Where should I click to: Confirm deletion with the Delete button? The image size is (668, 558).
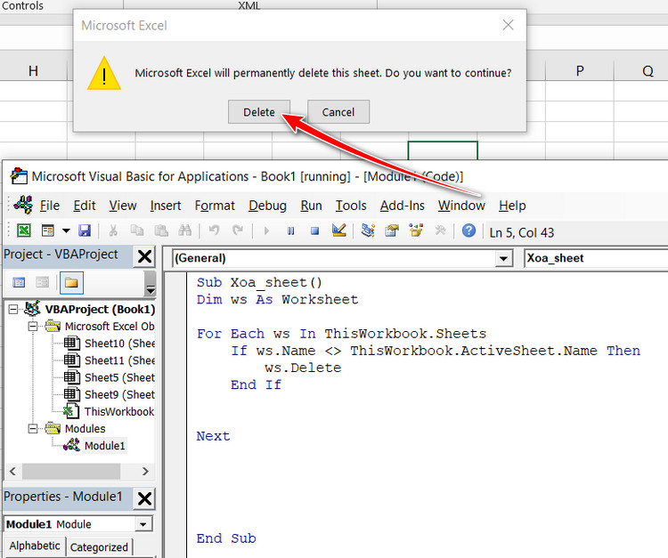pos(259,112)
